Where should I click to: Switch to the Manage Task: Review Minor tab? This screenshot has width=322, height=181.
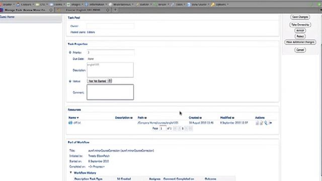(x=25, y=10)
